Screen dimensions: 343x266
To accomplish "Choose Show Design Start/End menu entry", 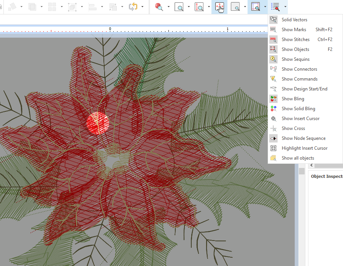I will [305, 89].
